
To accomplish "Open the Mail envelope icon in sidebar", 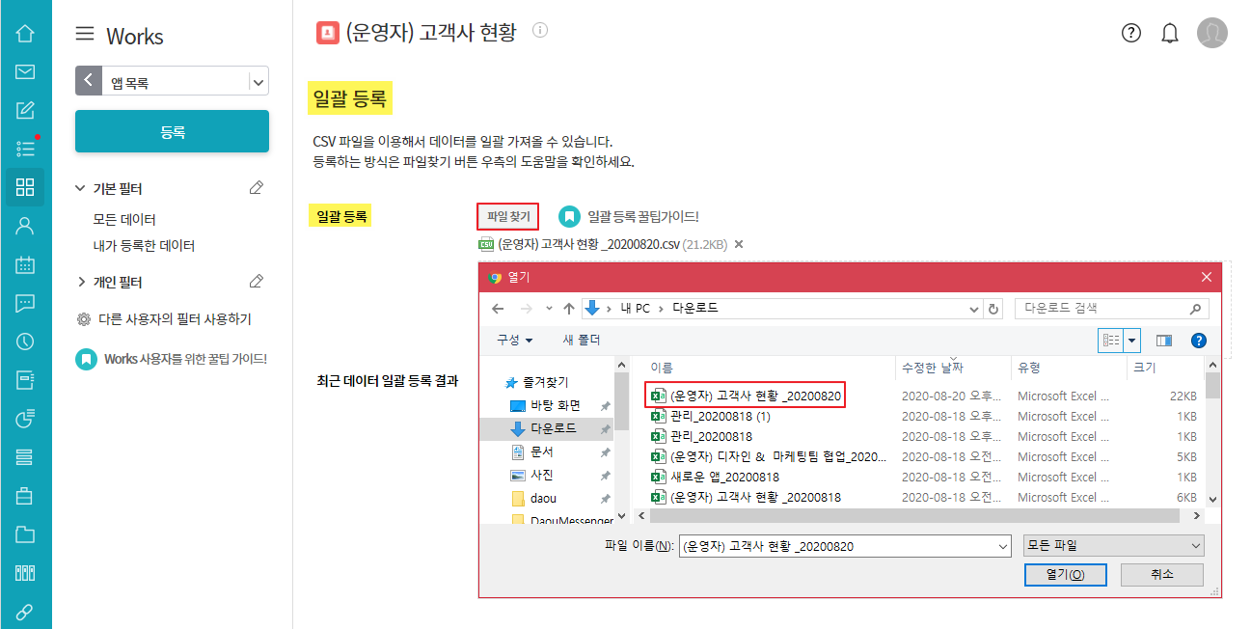I will pos(25,72).
